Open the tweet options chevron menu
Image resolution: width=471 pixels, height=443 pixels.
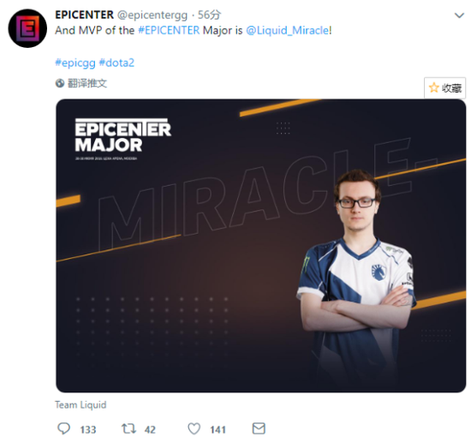point(459,15)
